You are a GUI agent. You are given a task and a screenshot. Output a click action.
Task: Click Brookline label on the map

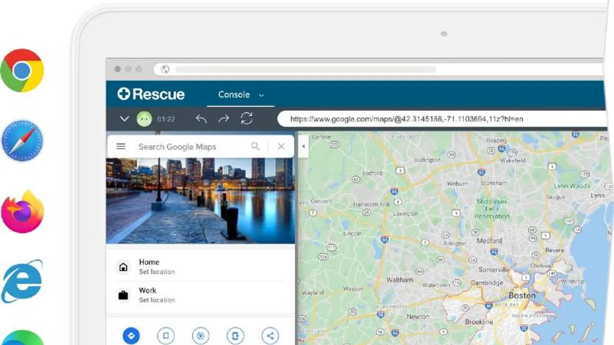(479, 322)
